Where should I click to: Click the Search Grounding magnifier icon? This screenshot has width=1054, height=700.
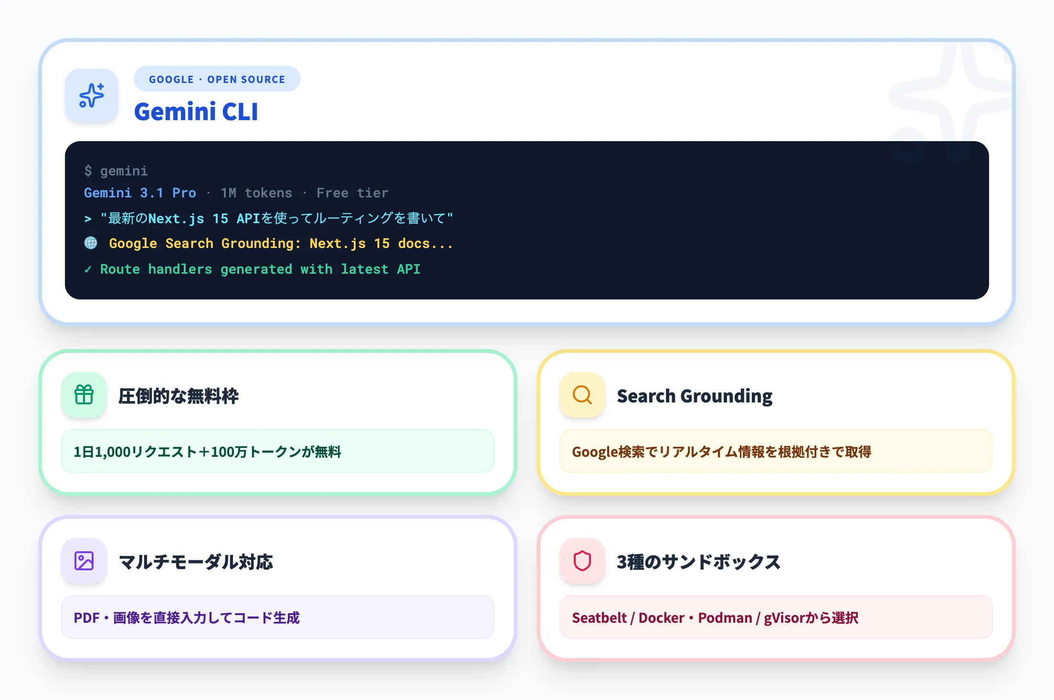pyautogui.click(x=582, y=395)
